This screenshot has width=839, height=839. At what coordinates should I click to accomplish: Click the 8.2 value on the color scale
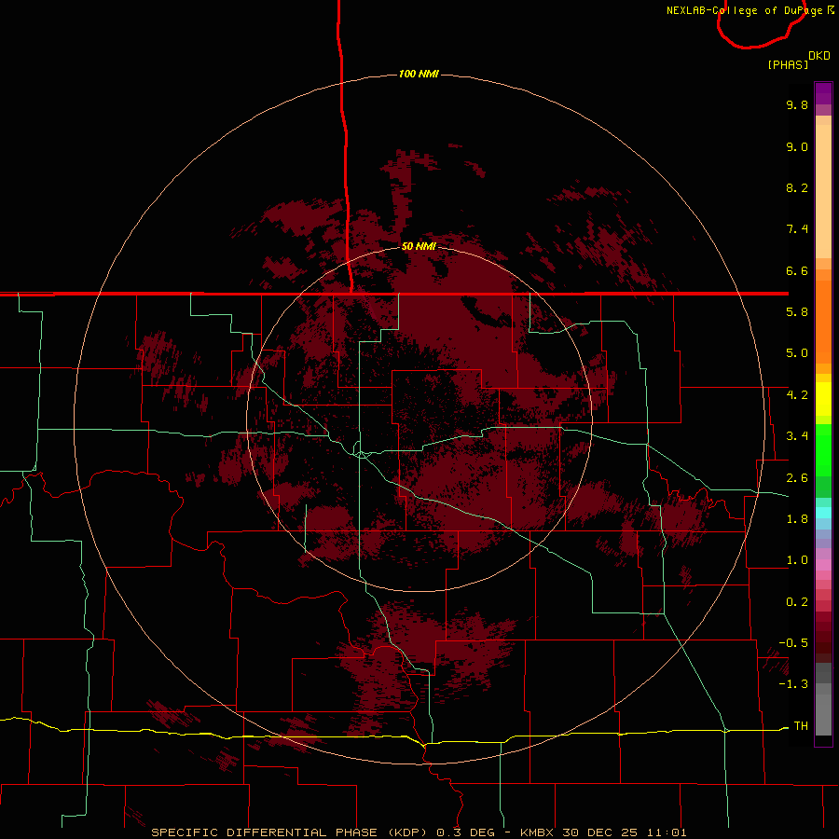tap(797, 187)
